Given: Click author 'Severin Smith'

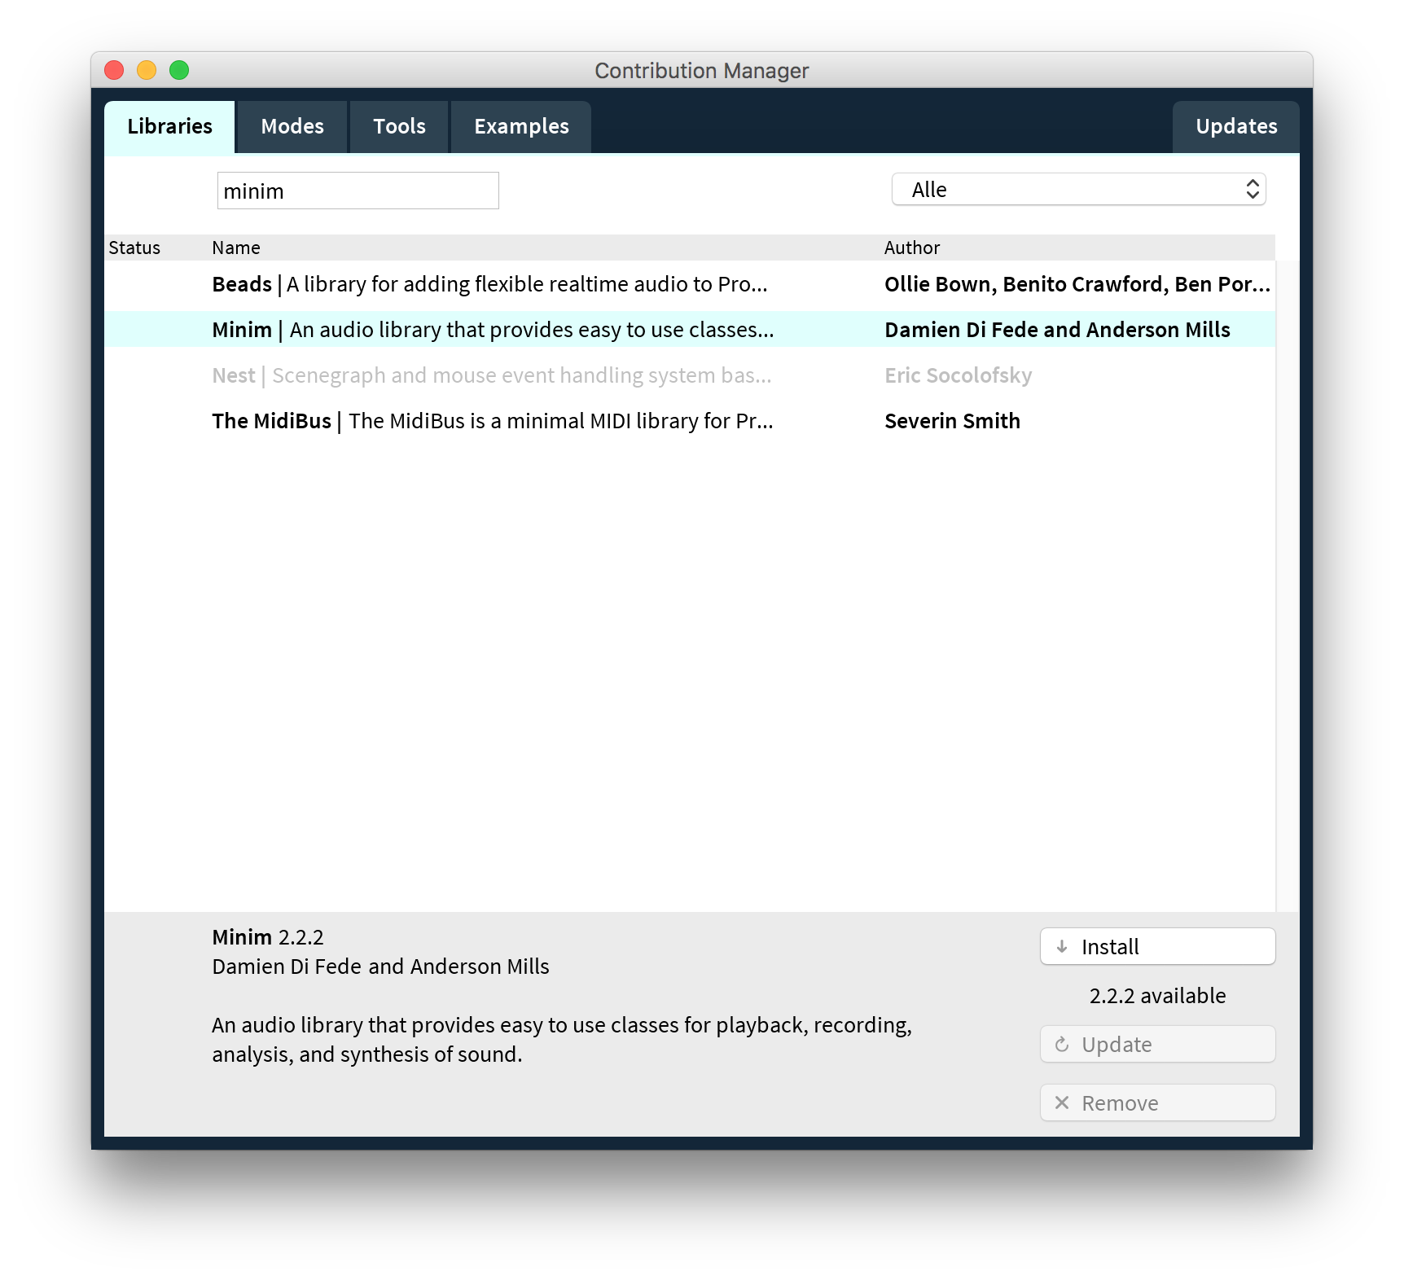Looking at the screenshot, I should tap(952, 421).
